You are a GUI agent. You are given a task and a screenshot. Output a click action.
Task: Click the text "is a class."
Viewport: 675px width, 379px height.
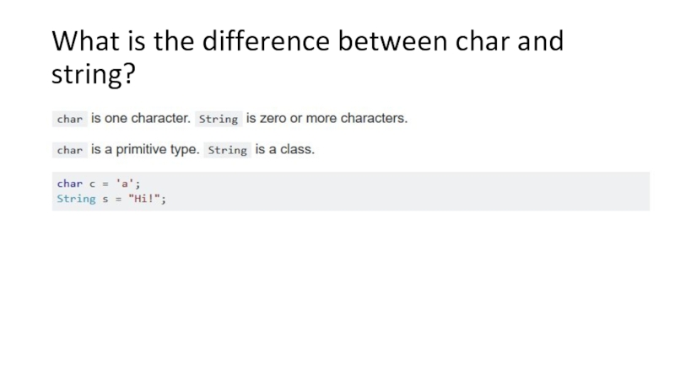click(284, 150)
